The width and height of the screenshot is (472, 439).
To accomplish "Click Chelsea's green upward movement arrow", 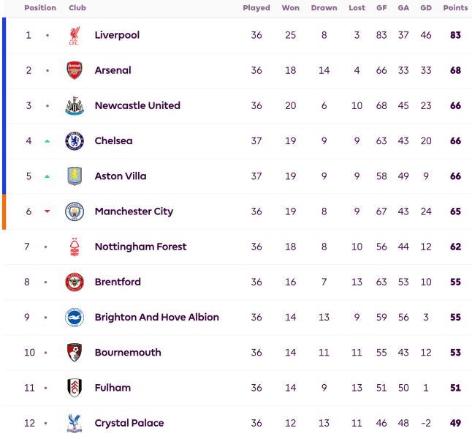I will pyautogui.click(x=47, y=141).
